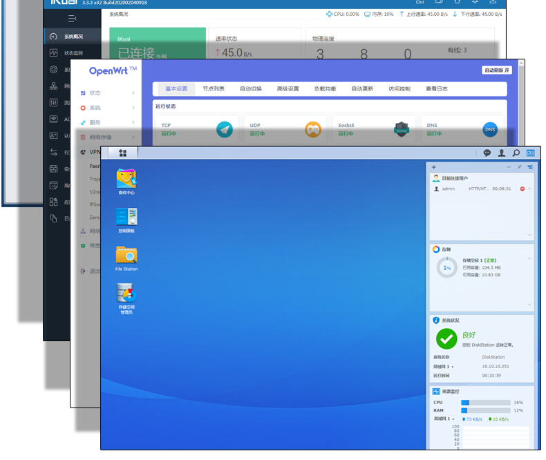Click the green 良好 status check icon
The image size is (546, 460).
(x=446, y=338)
